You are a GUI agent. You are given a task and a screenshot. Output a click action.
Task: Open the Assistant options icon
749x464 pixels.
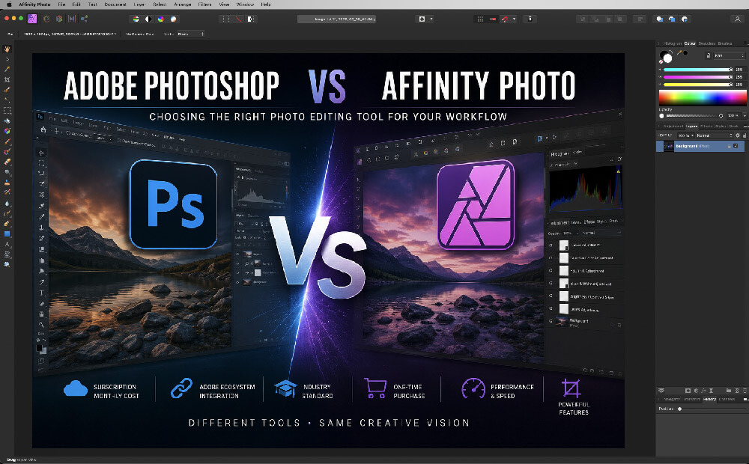click(x=530, y=19)
